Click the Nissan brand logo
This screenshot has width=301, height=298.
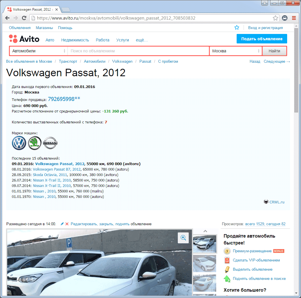point(50,143)
